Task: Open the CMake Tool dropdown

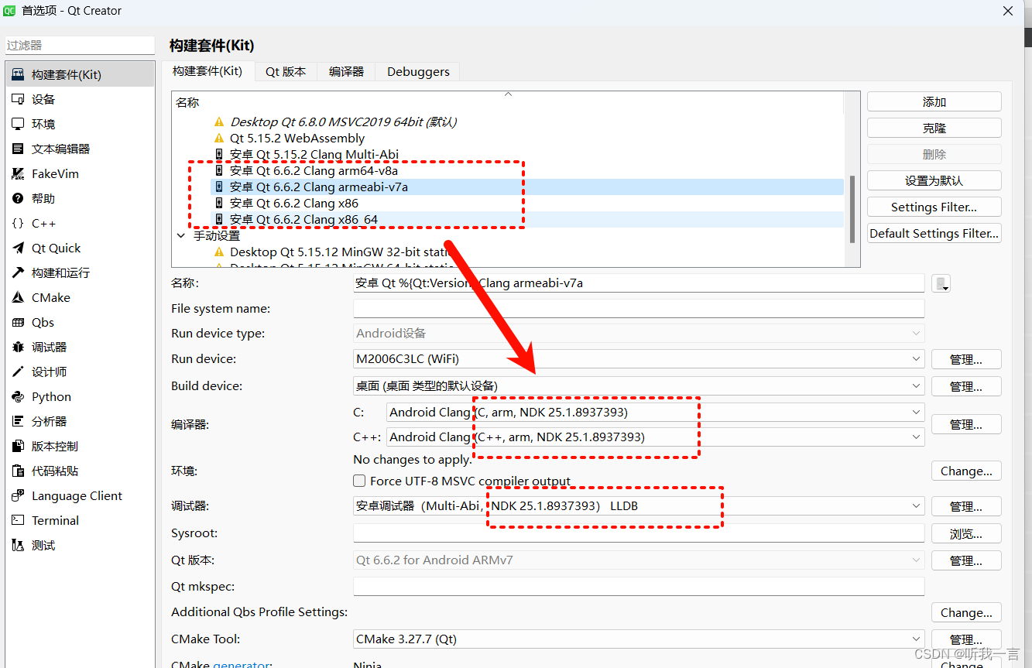Action: (x=639, y=639)
